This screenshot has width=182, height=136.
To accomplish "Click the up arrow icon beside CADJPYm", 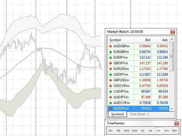I will point(111,92).
